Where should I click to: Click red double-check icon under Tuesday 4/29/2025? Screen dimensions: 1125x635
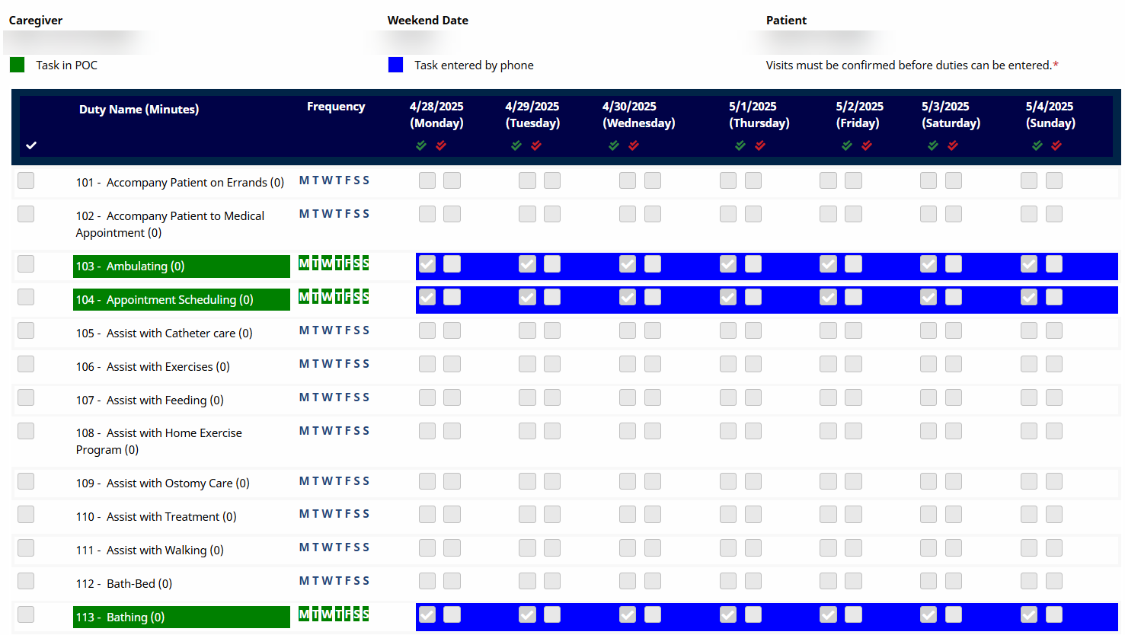pos(536,145)
